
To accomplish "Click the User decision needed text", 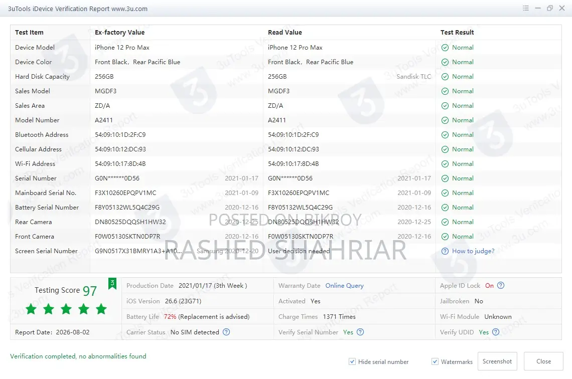I will [299, 251].
